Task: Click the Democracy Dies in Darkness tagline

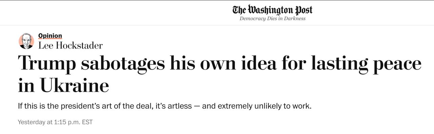Action: (273, 19)
